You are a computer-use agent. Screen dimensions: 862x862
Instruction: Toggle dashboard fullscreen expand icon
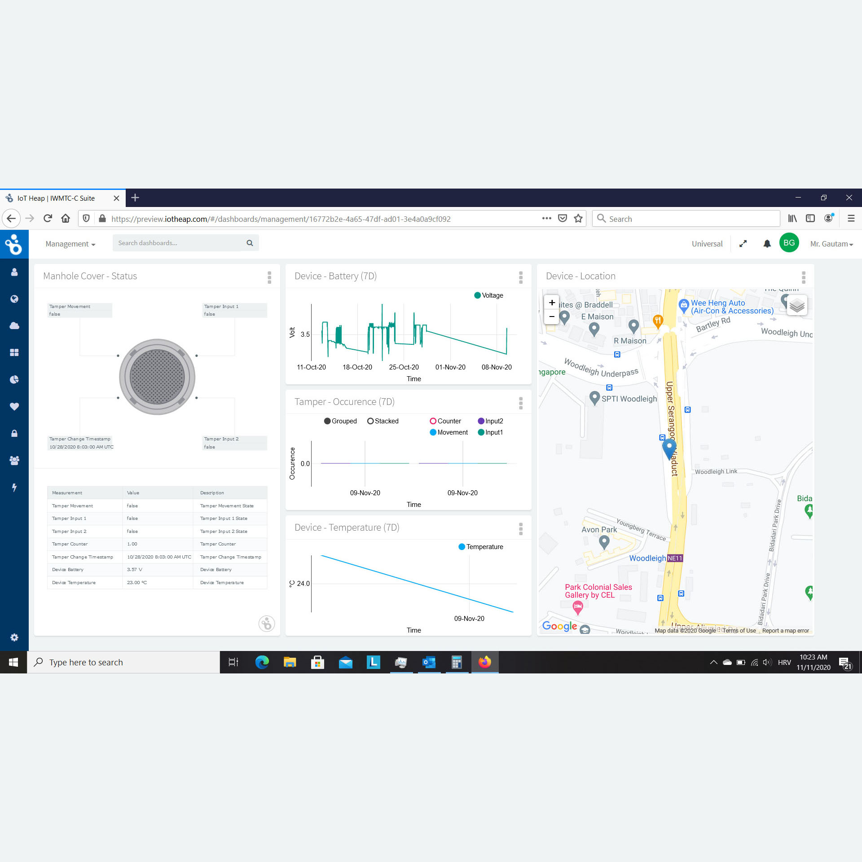point(743,244)
